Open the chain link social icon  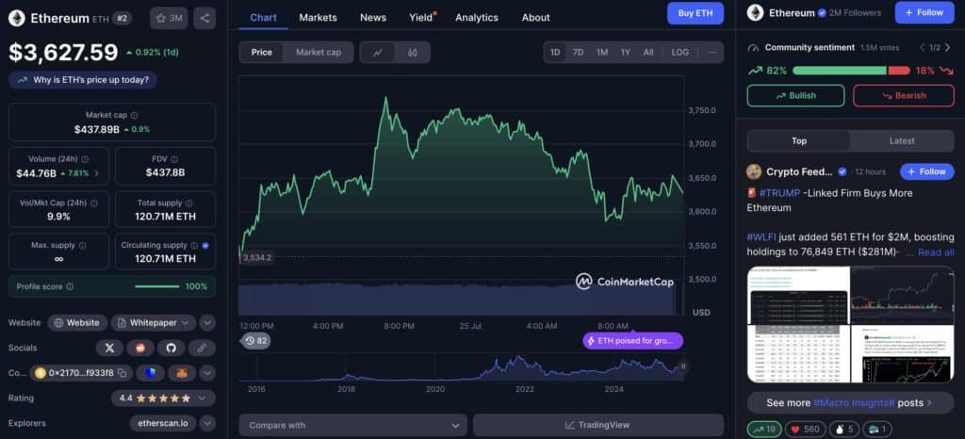[x=202, y=348]
